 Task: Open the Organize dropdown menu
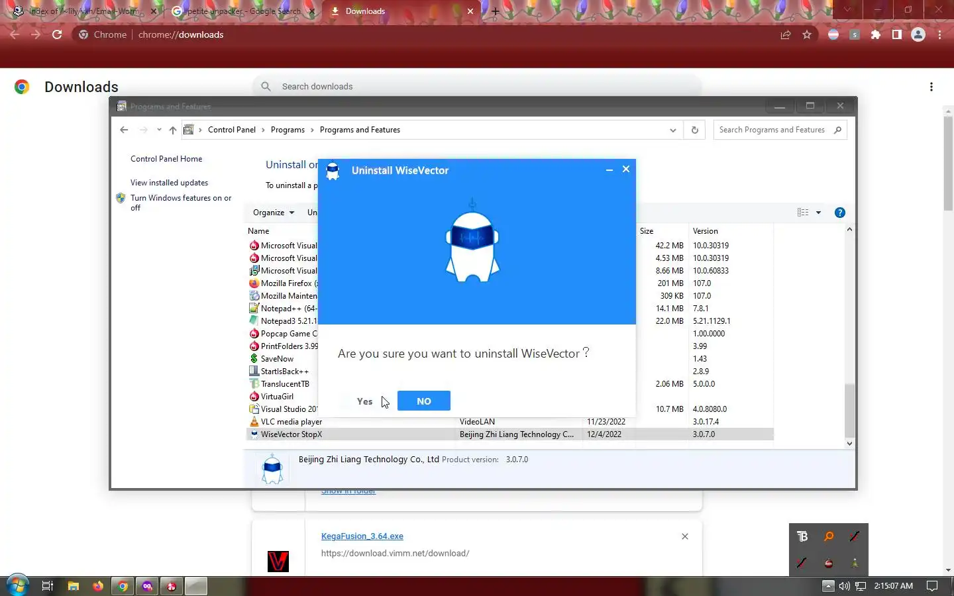(x=273, y=213)
